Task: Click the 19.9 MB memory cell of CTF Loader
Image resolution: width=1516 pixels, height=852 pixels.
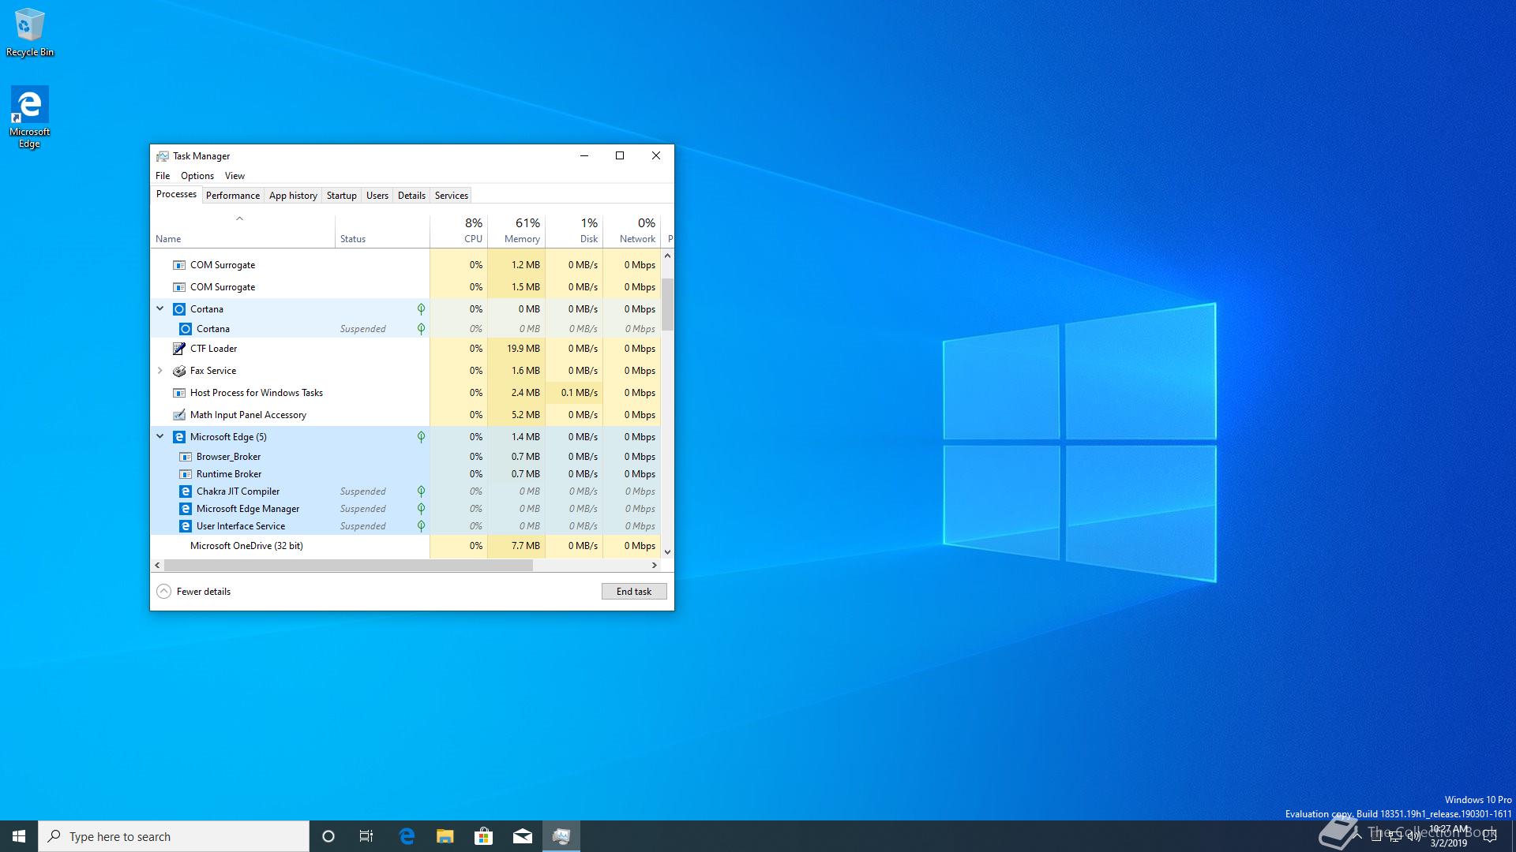Action: coord(516,349)
